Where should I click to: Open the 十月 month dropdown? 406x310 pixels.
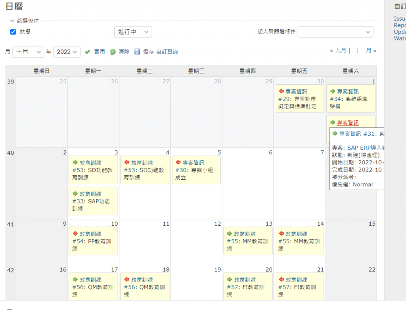point(28,52)
